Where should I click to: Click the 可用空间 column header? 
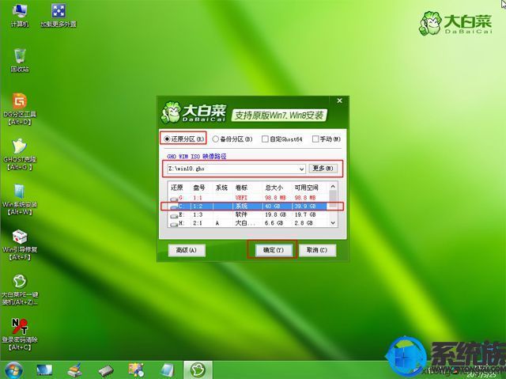tap(306, 188)
